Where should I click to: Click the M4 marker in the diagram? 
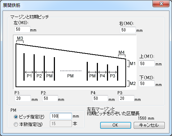pyautogui.click(x=121, y=52)
